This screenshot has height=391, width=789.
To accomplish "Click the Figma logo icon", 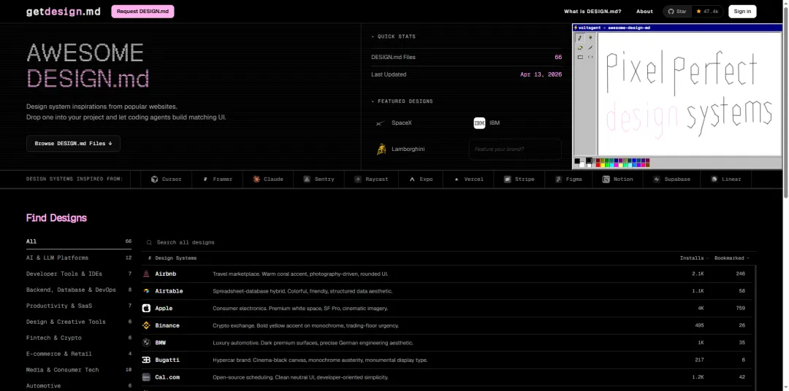I will (558, 179).
